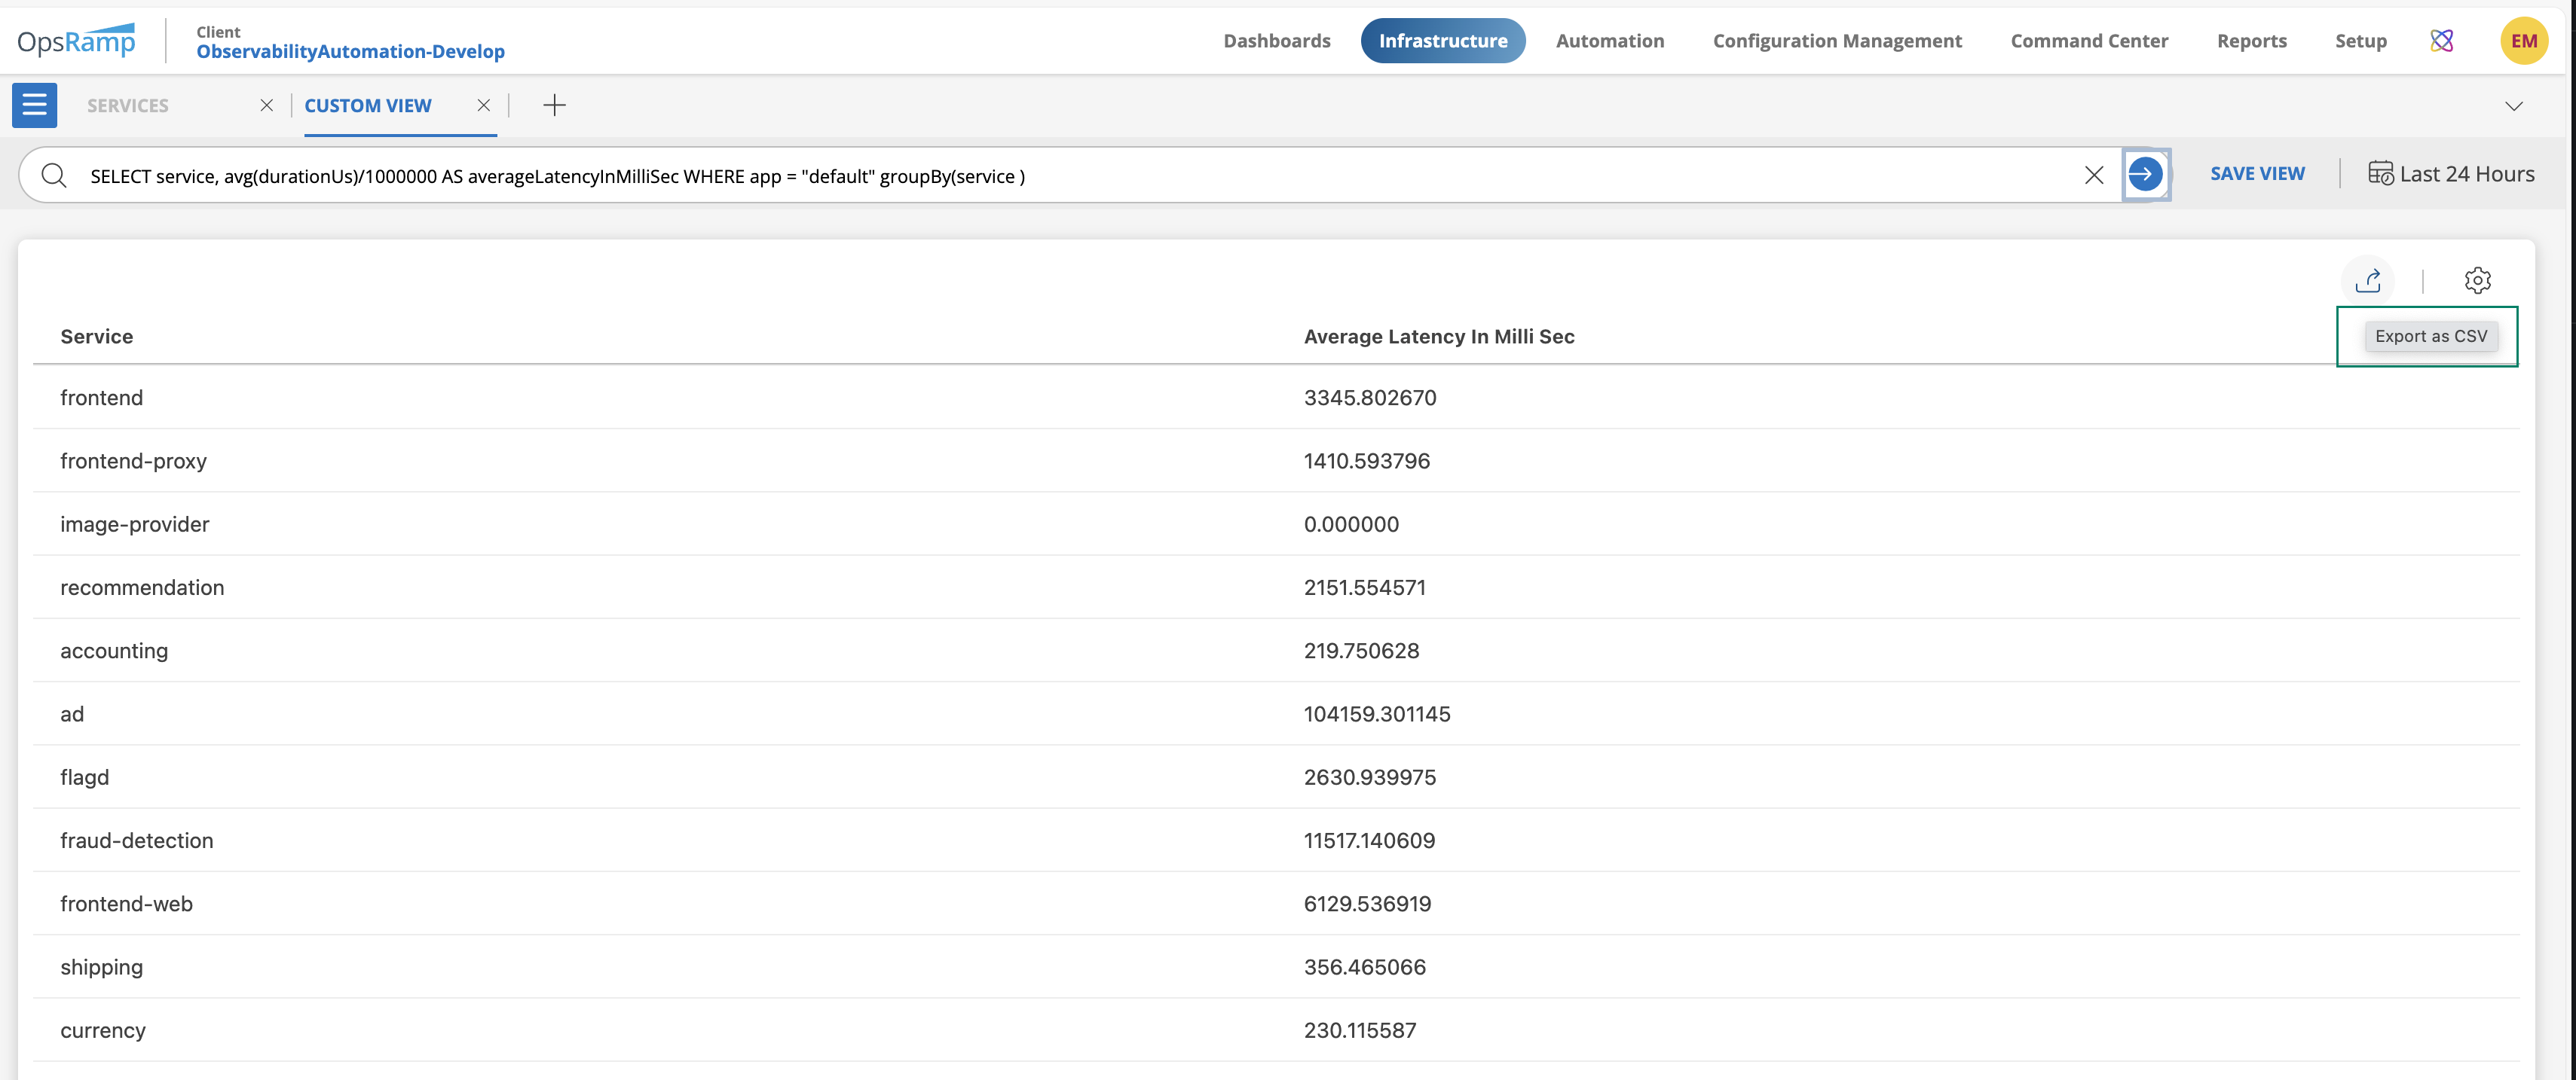Select the accounting service row
Image resolution: width=2576 pixels, height=1080 pixels.
(1276, 651)
